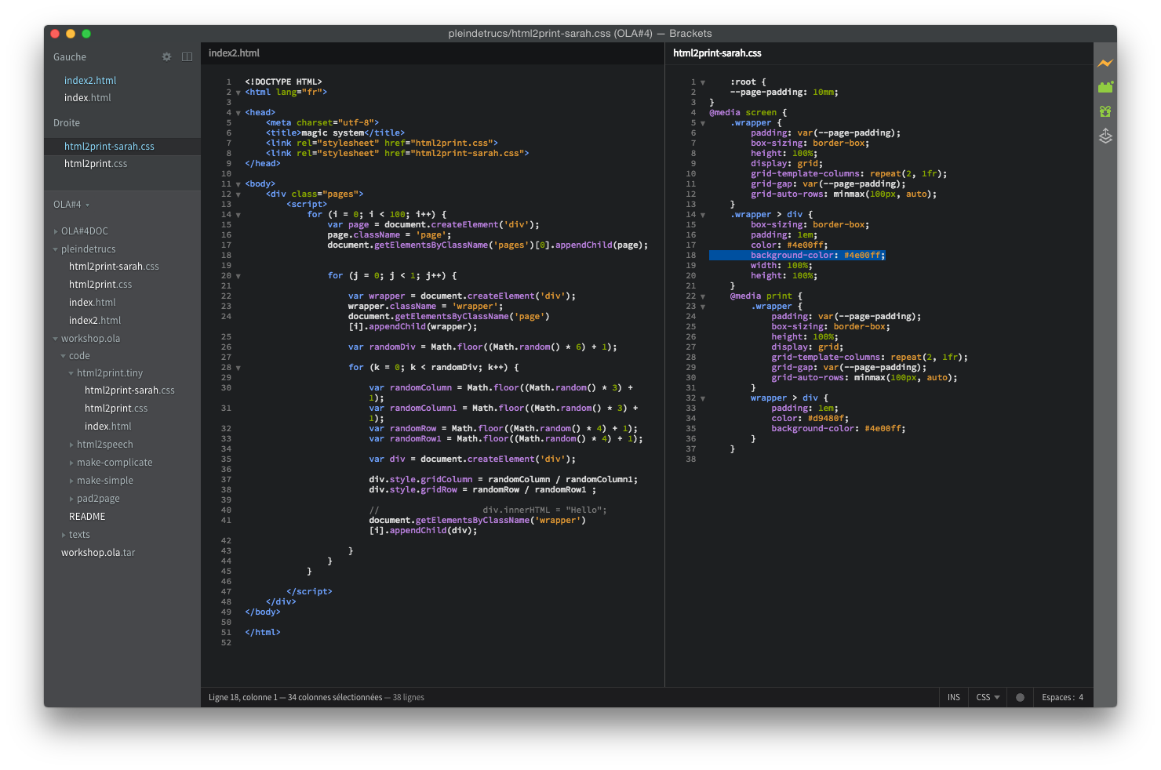Click the circular lint status indicator in status bar
The width and height of the screenshot is (1161, 770).
pyautogui.click(x=1020, y=697)
